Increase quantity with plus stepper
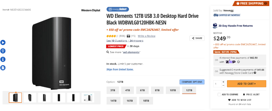The width and height of the screenshot is (272, 111). pyautogui.click(x=223, y=82)
